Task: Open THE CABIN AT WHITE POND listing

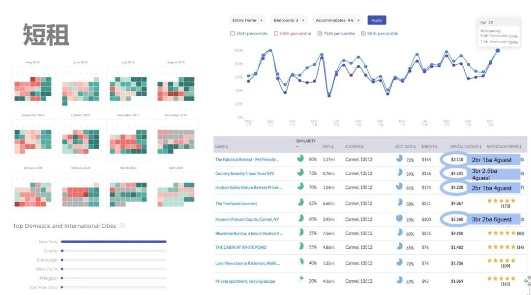Action: click(x=241, y=247)
